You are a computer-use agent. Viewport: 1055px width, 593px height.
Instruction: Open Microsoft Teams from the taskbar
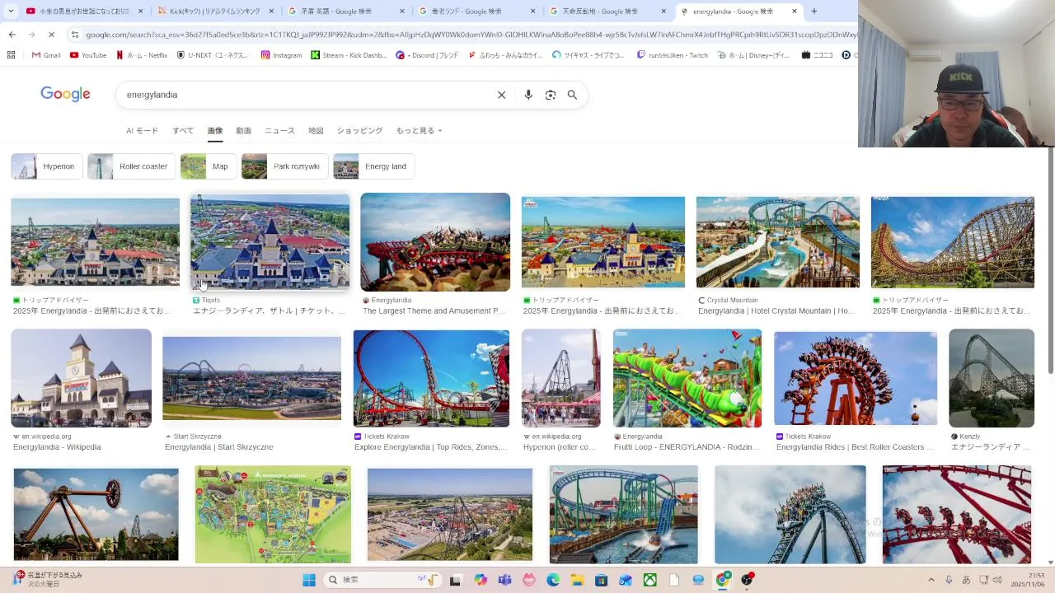tap(504, 580)
